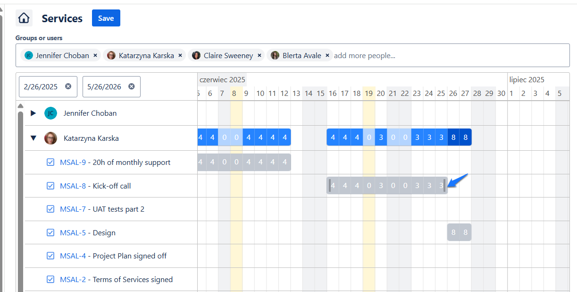Click Claire Sweeney's avatar

point(196,55)
